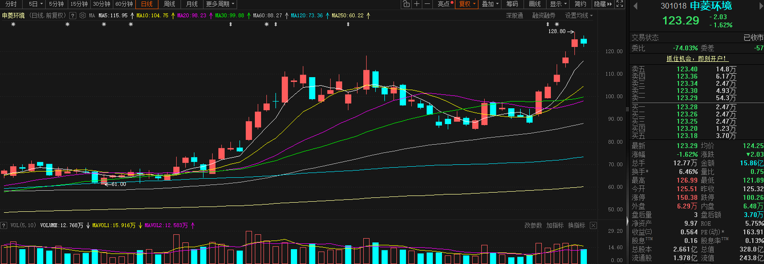Click the 跌停 limit-down price 100.26
This screenshot has height=264, width=764.
[752, 197]
